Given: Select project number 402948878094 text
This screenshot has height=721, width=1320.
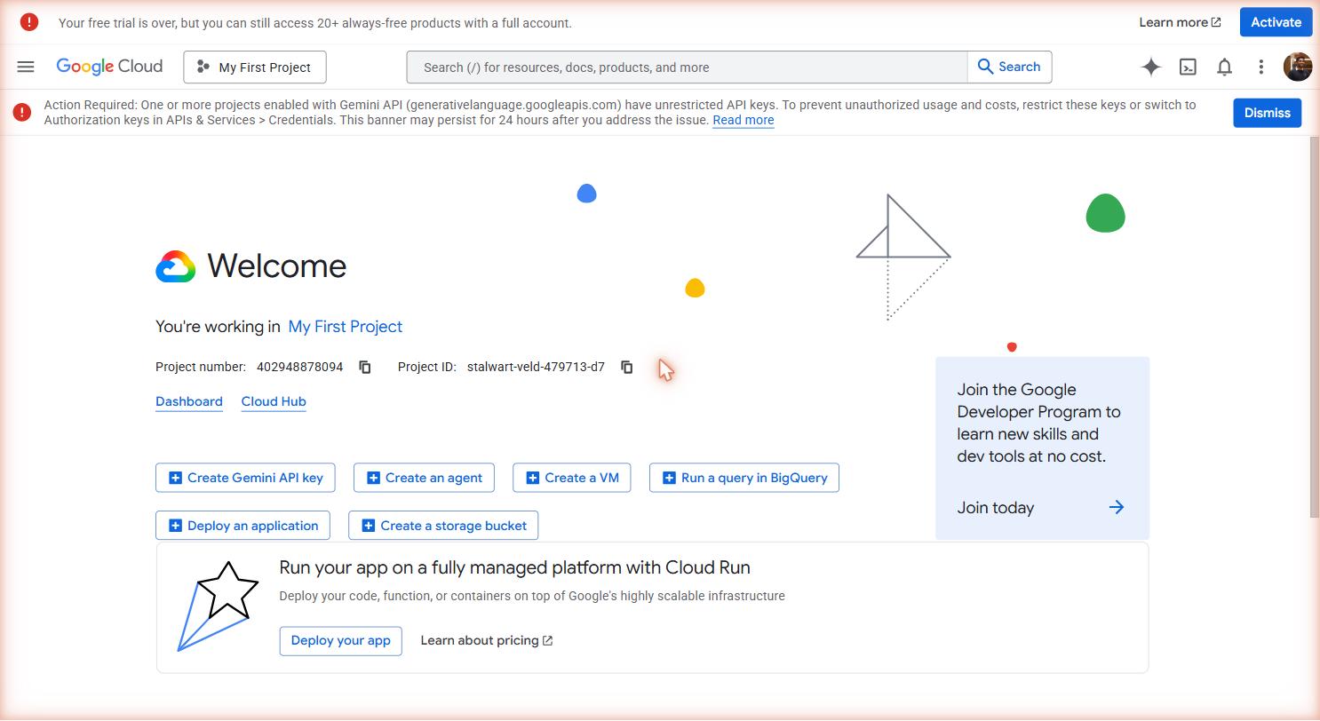Looking at the screenshot, I should point(299,367).
